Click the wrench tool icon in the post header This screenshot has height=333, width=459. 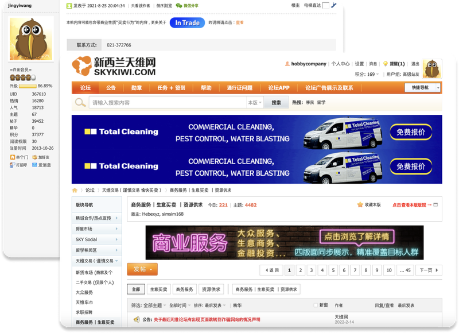click(x=333, y=5)
